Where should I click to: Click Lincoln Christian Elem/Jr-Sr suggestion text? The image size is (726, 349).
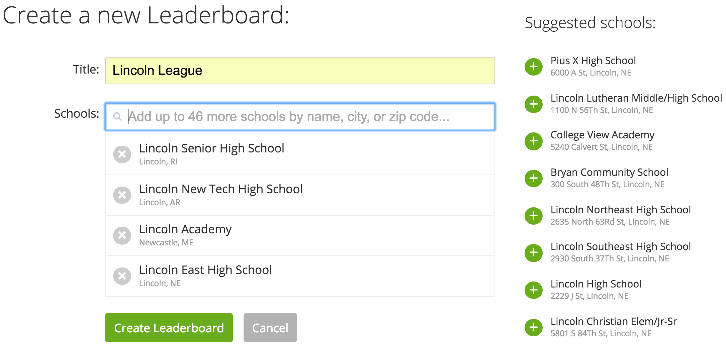(x=614, y=321)
